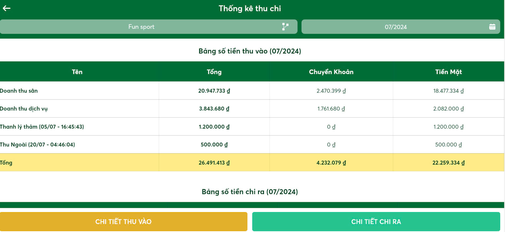Select the Thu Ngoài (20/07 - 04:46:04) row
This screenshot has height=232, width=505.
[252, 145]
